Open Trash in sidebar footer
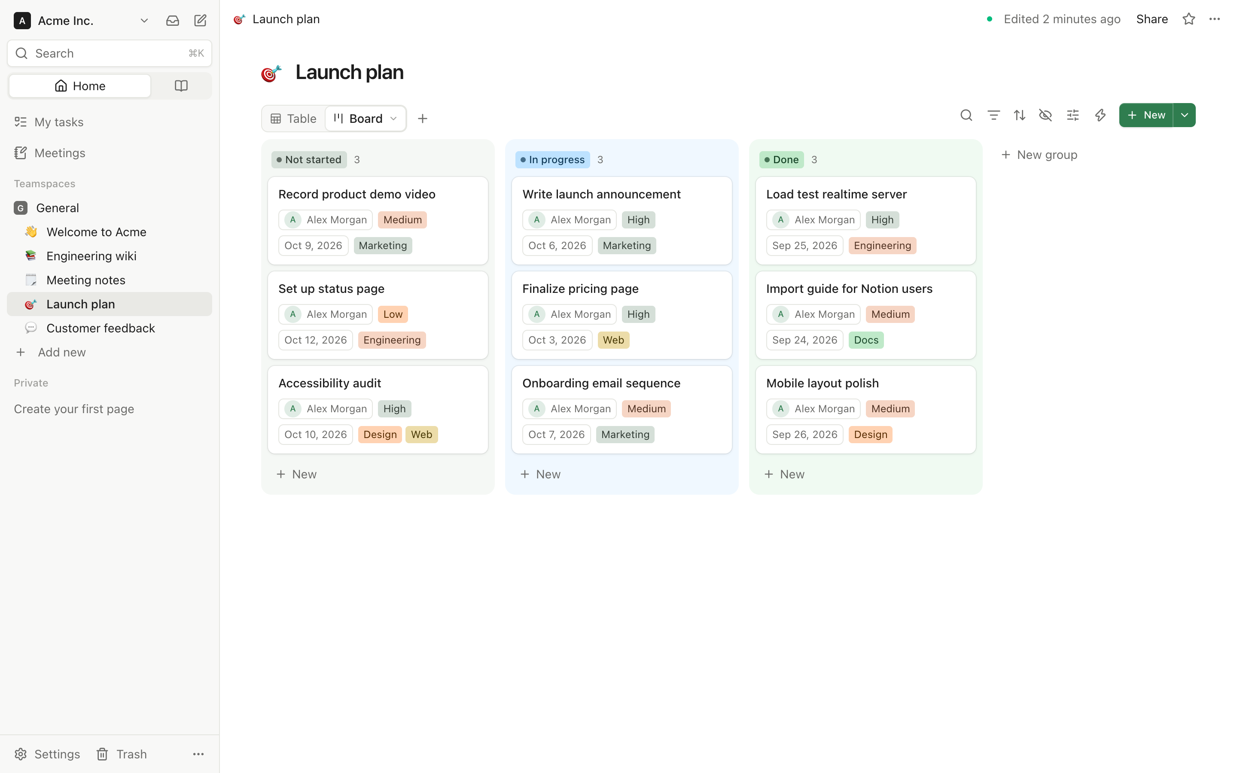Screen dimensions: 1237x773 (122, 754)
